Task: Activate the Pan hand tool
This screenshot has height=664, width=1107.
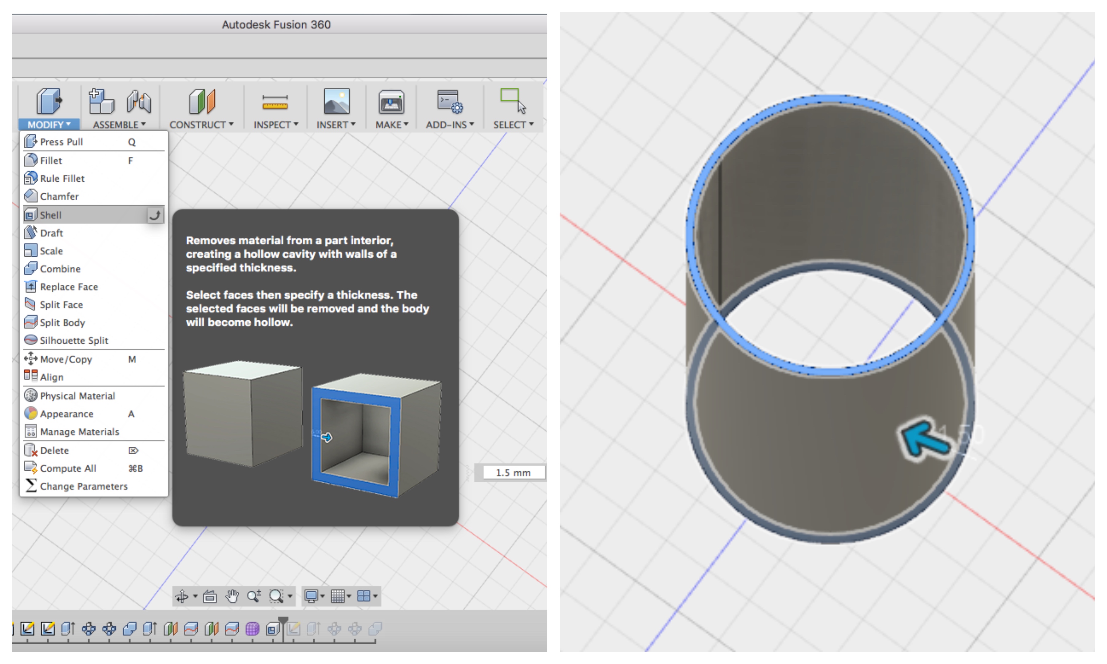Action: [x=232, y=596]
